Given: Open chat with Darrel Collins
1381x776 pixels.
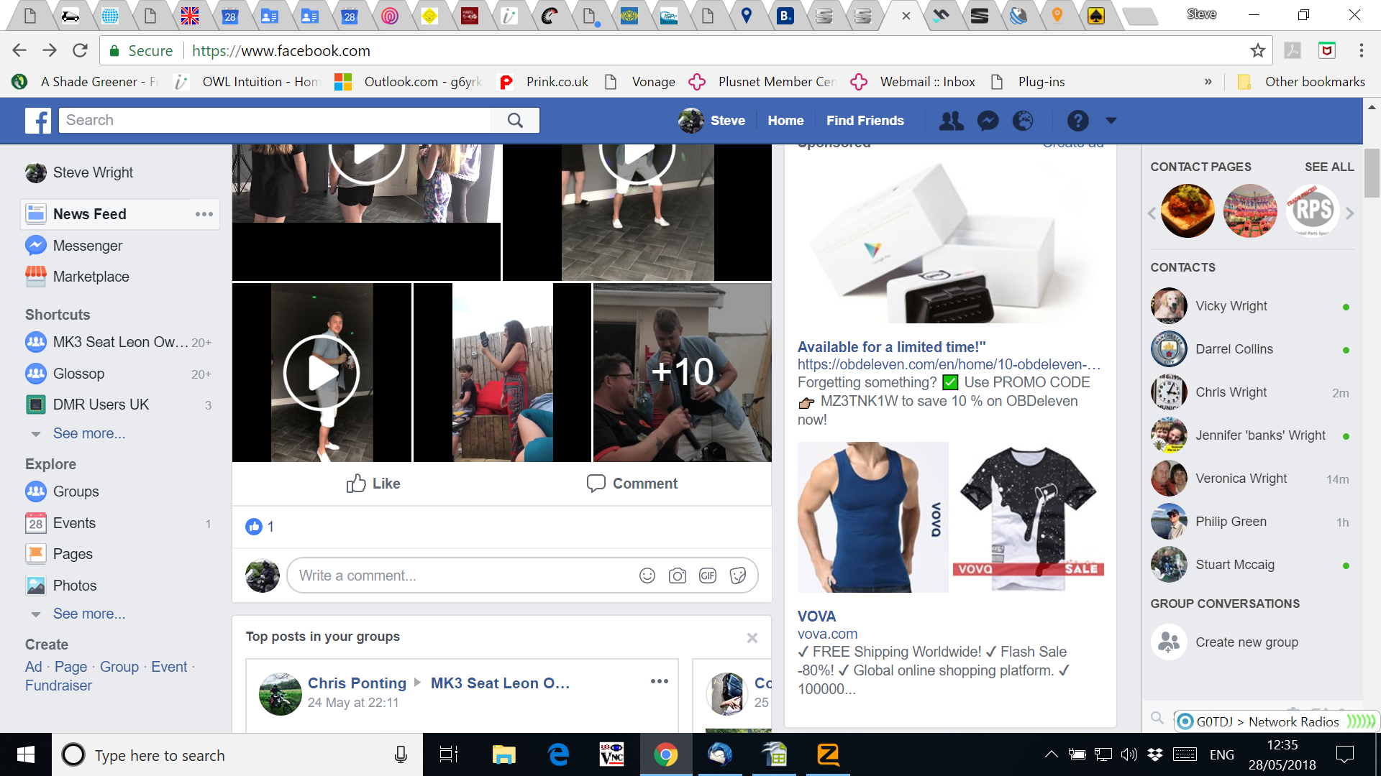Looking at the screenshot, I should (1251, 349).
